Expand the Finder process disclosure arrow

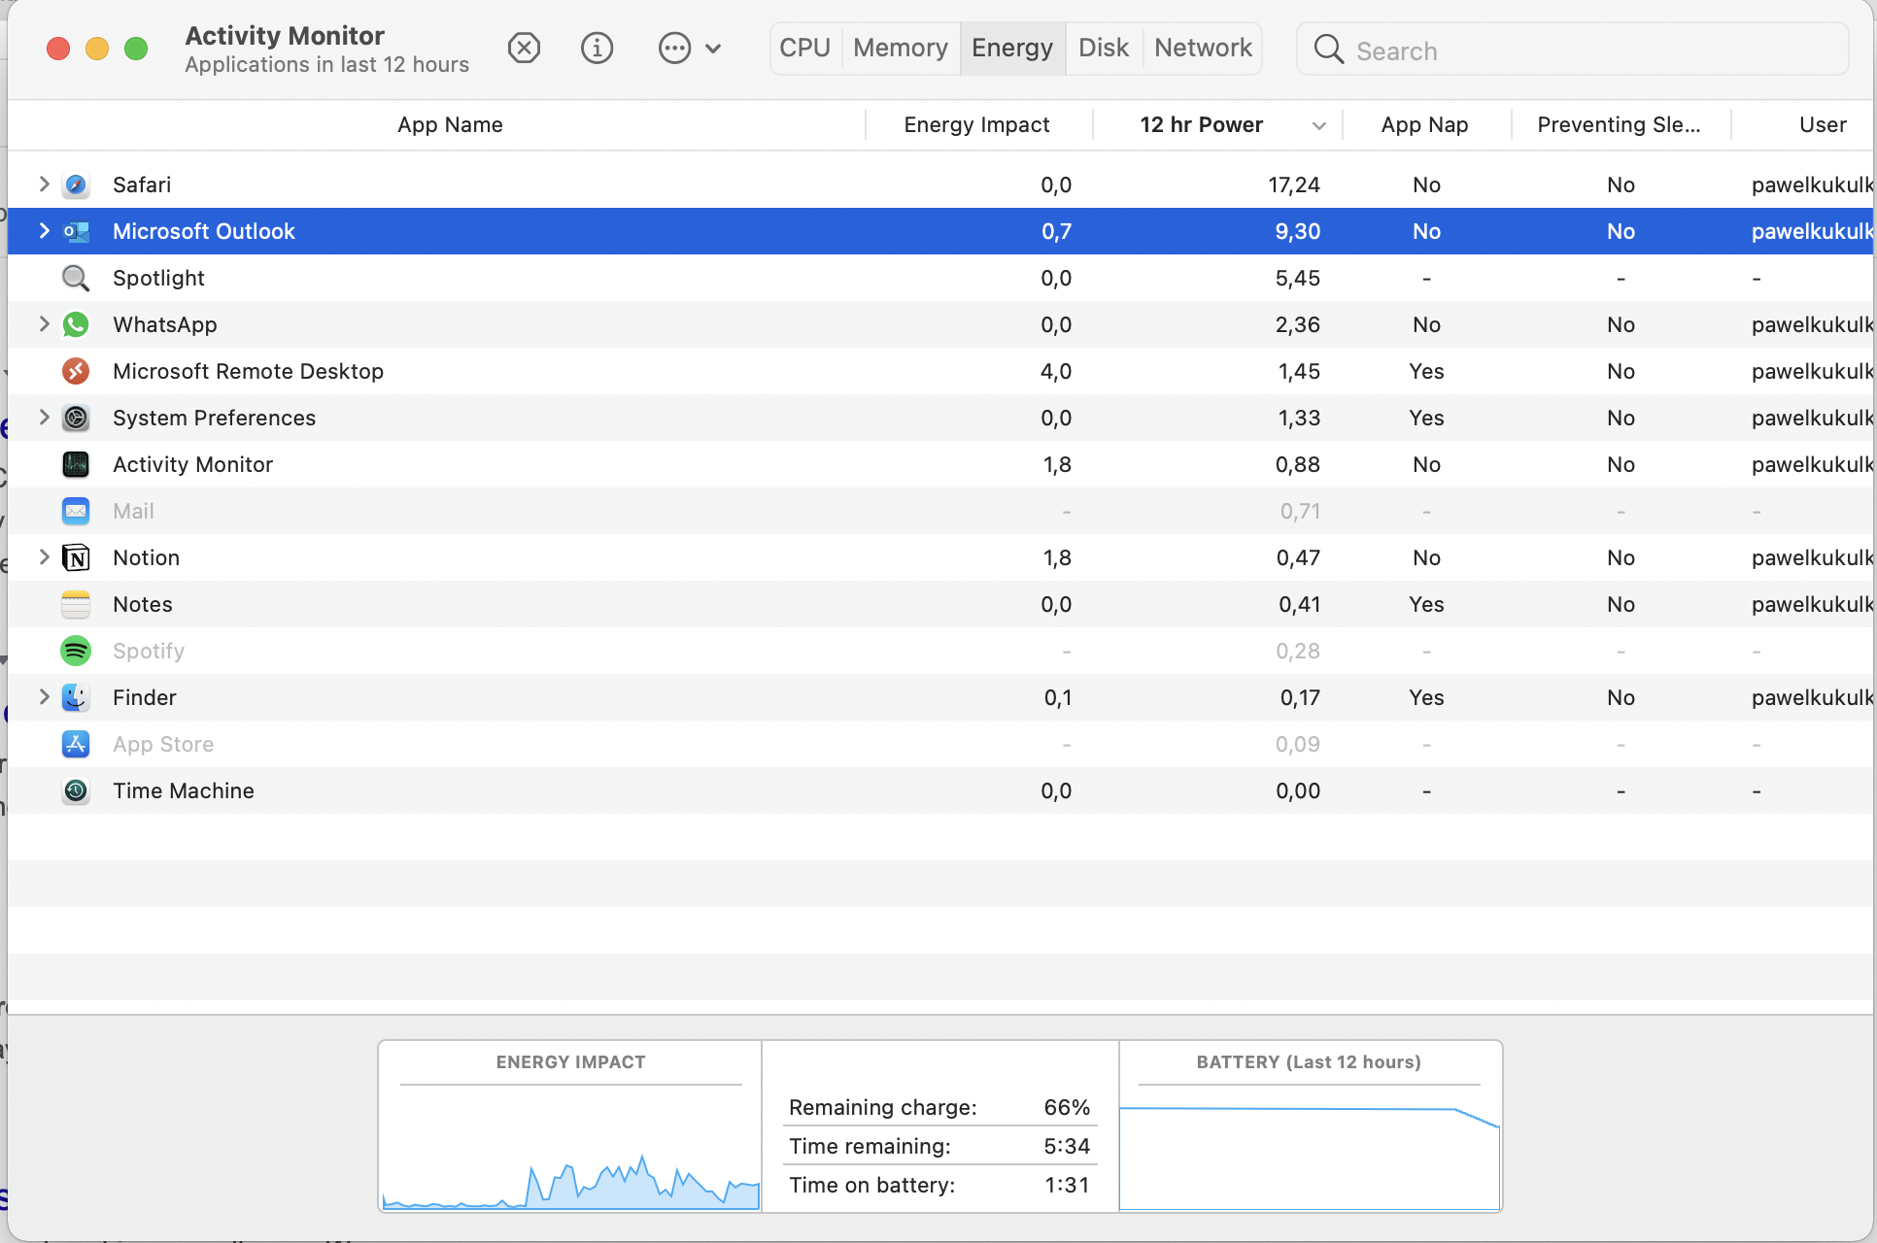[x=44, y=697]
